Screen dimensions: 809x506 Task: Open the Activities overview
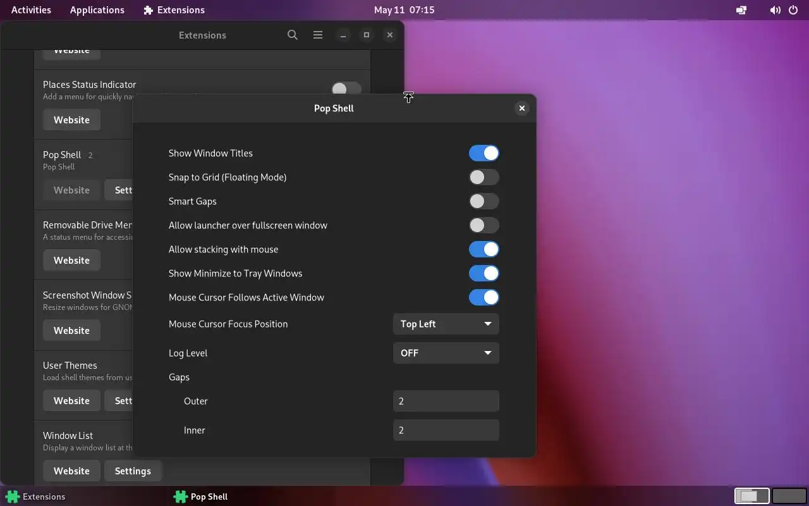click(31, 10)
